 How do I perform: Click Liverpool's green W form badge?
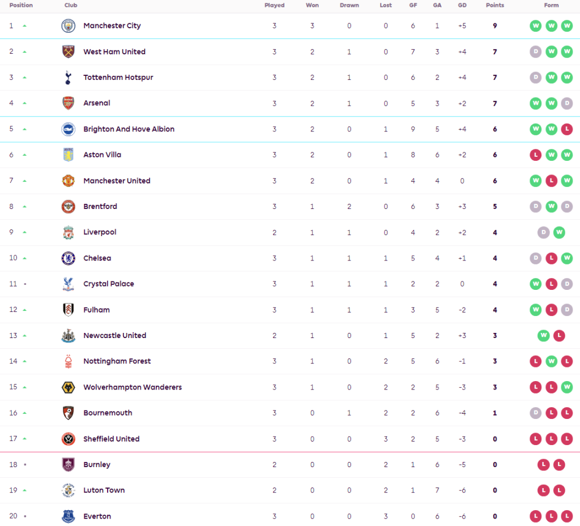point(559,232)
